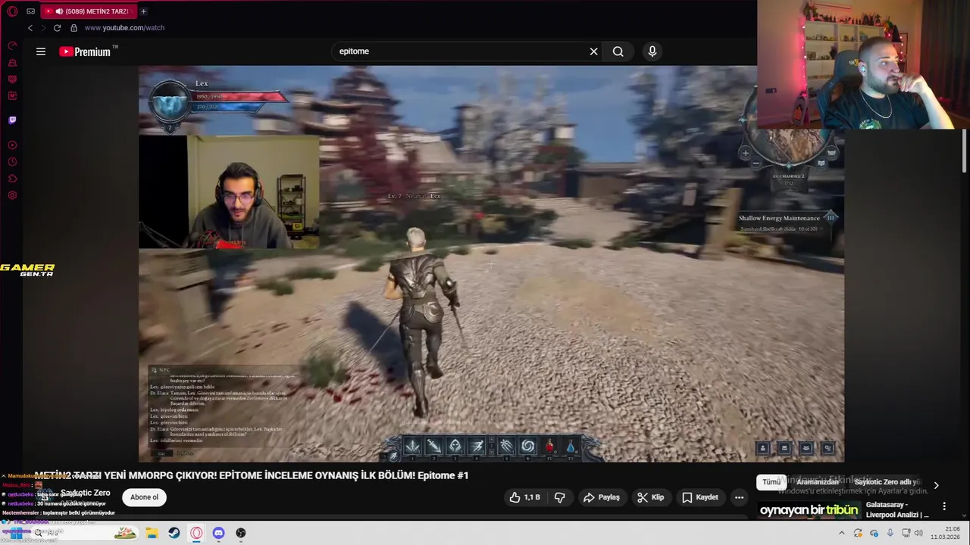Image resolution: width=970 pixels, height=545 pixels.
Task: Open OBS Studio from the taskbar
Action: tap(241, 533)
